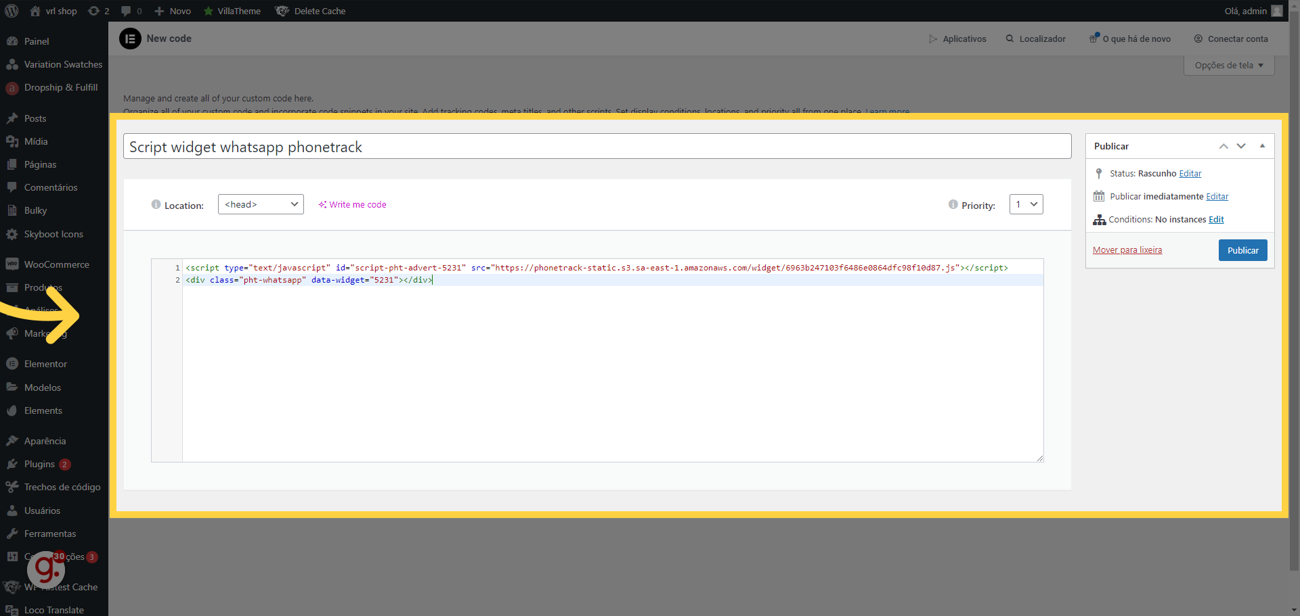
Task: Open Loco Translate in sidebar
Action: (x=54, y=609)
